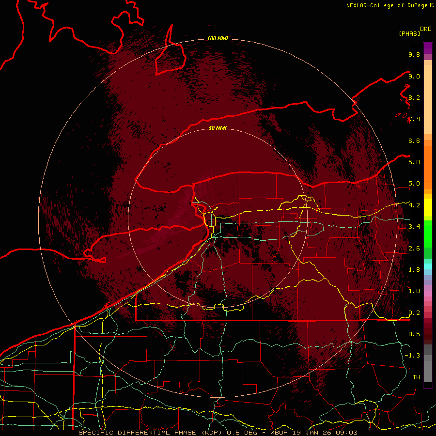Screen dimensions: 436x436
Task: Click the 8.2 legend value
Action: tap(414, 97)
